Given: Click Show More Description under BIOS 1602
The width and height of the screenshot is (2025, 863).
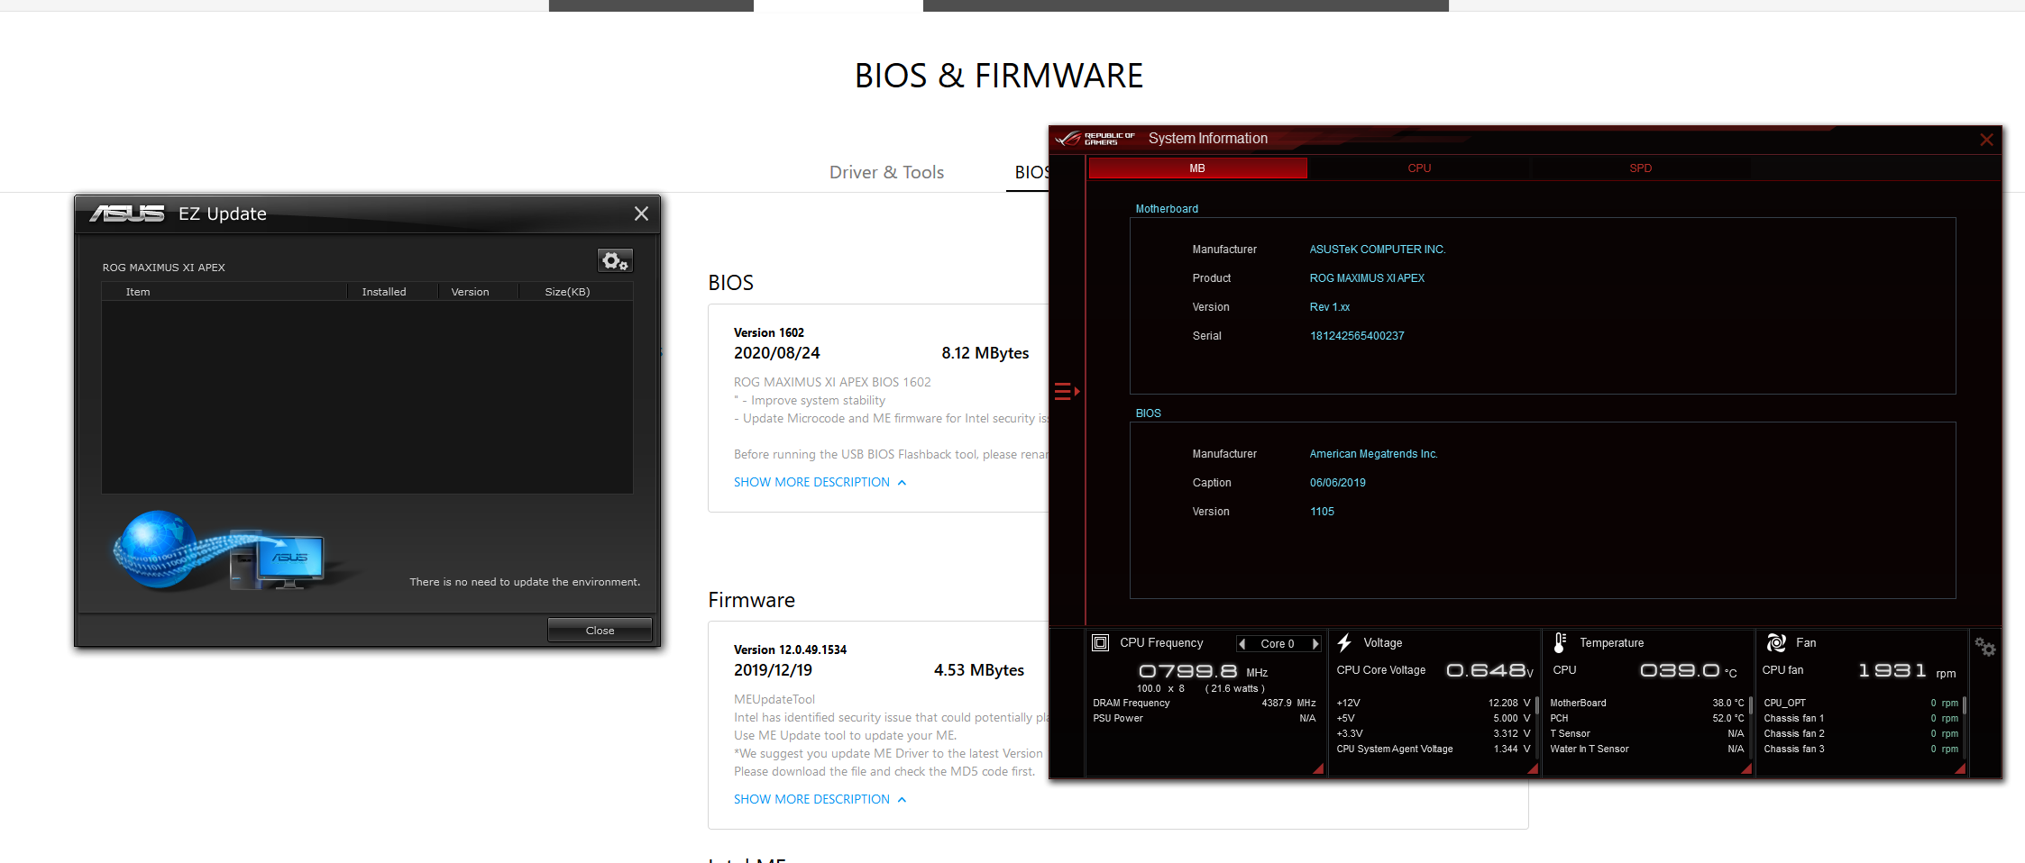Looking at the screenshot, I should (820, 482).
